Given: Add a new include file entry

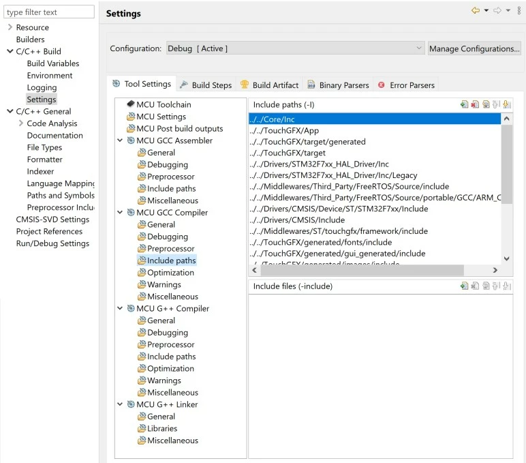Looking at the screenshot, I should click(x=464, y=286).
